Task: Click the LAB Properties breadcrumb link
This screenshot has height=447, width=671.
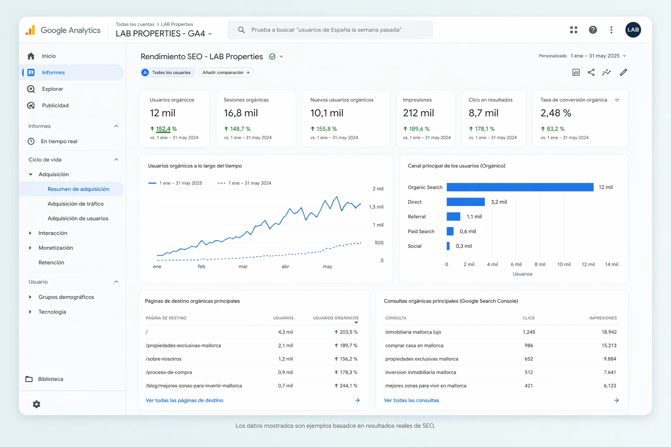Action: [177, 24]
